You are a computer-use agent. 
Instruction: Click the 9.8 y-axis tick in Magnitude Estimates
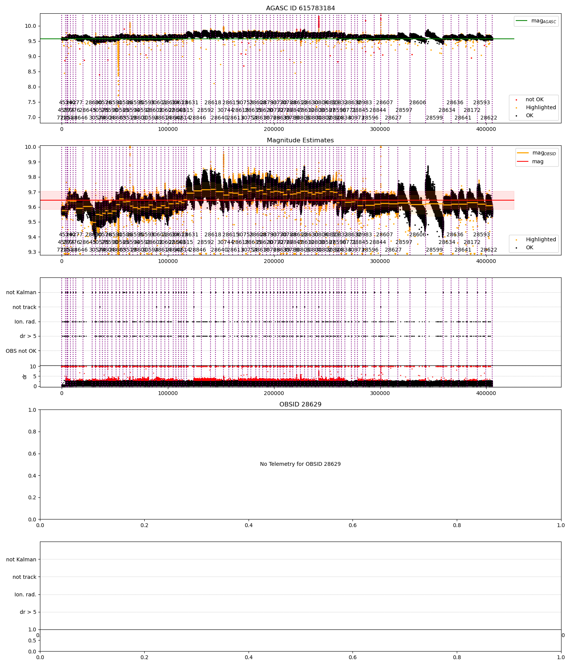coord(32,177)
